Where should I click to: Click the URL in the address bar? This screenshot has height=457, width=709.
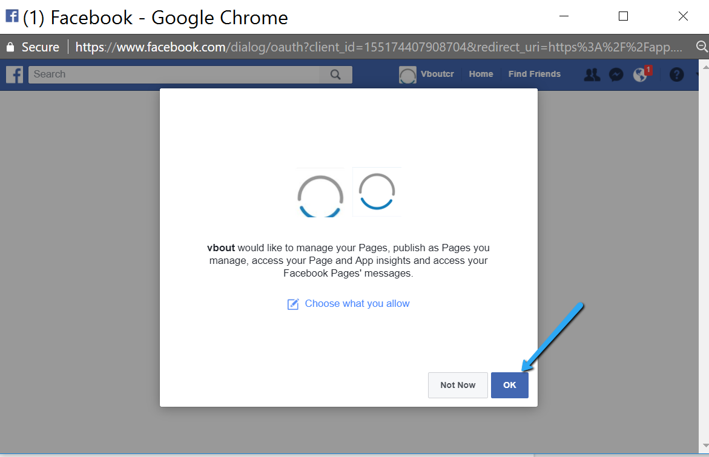pos(378,47)
